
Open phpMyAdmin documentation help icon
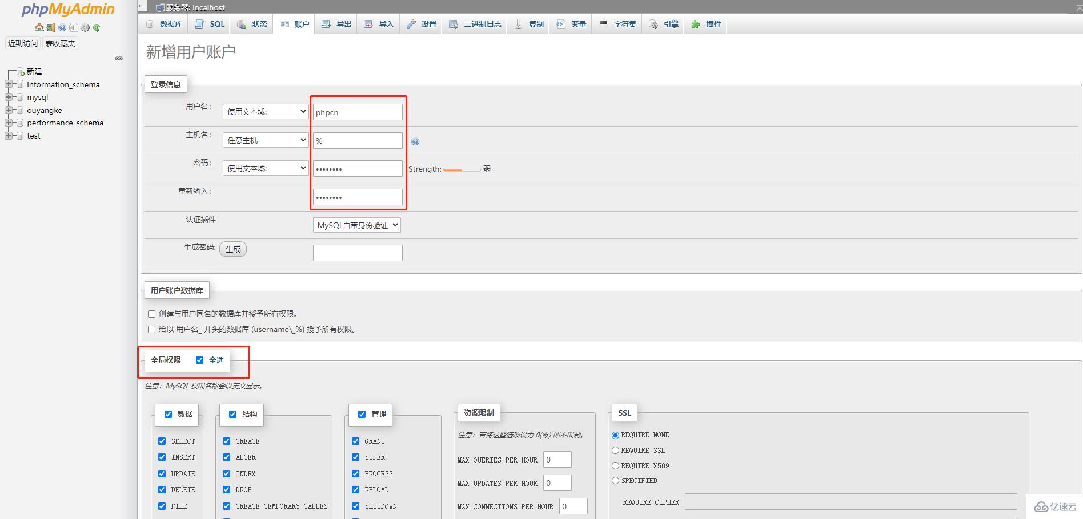pos(62,27)
